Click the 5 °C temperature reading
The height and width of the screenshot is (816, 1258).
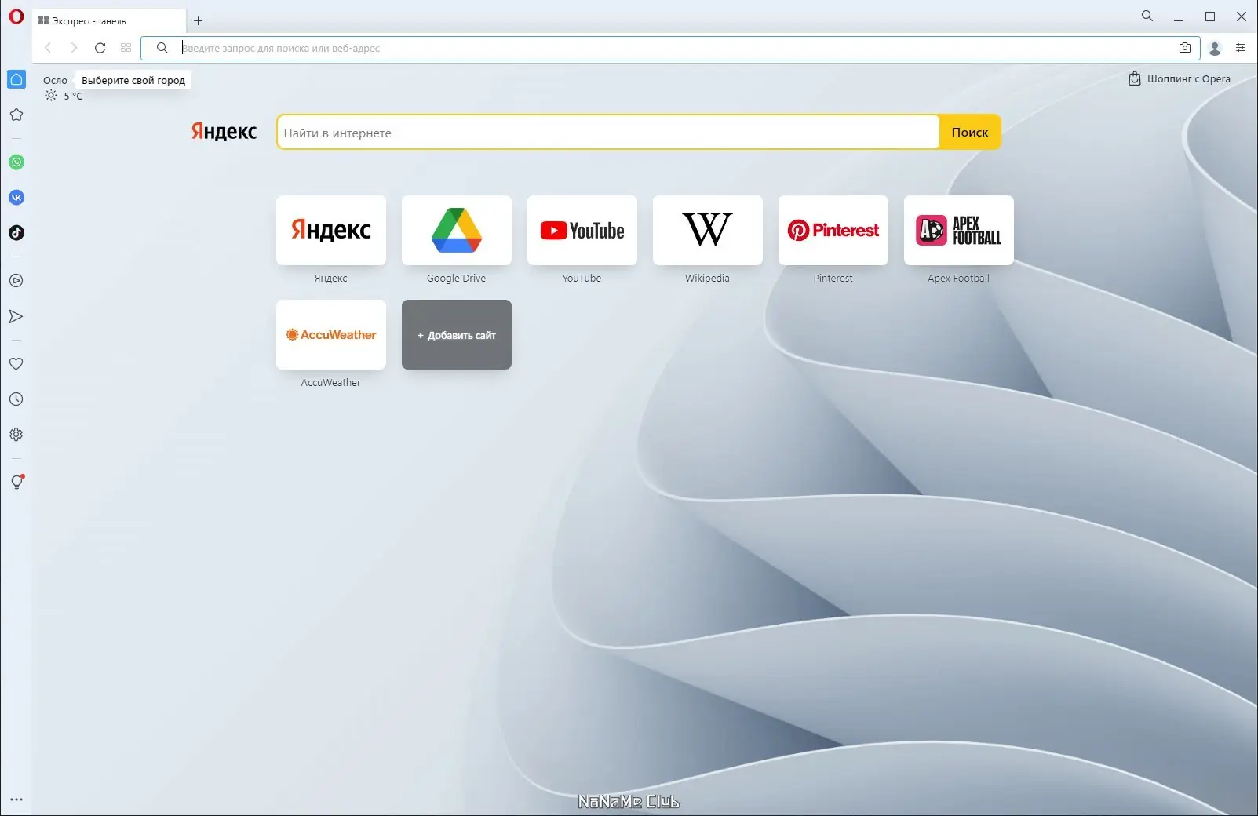[x=73, y=96]
